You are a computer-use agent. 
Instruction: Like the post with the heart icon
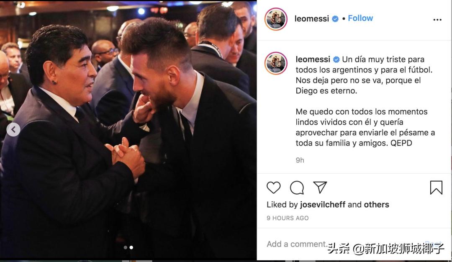(274, 188)
